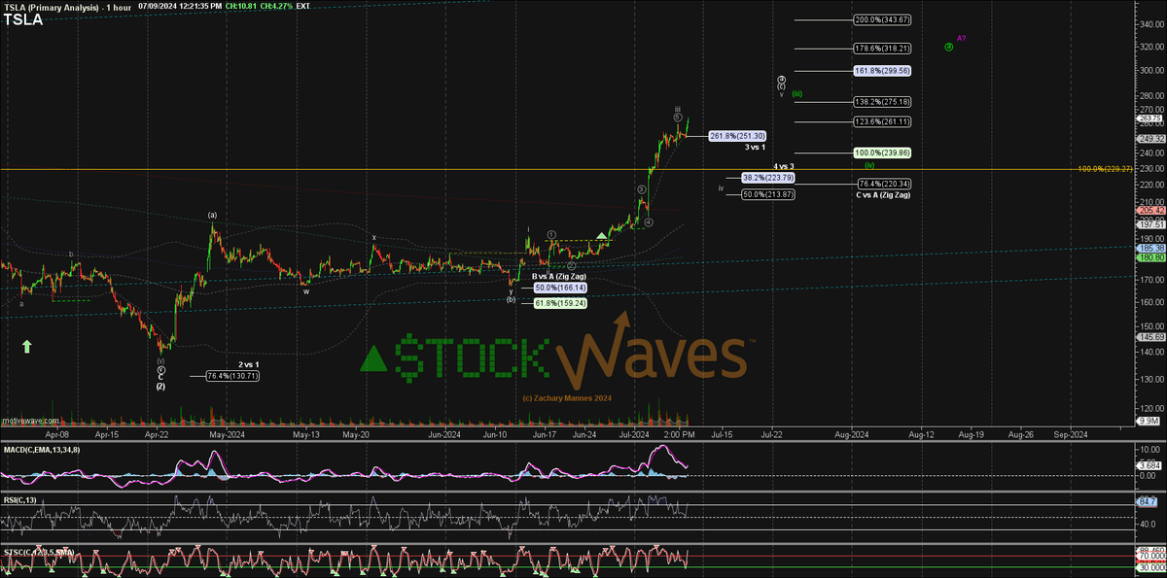The height and width of the screenshot is (578, 1167).
Task: Click the 9.9M volume tag
Action: [1149, 423]
